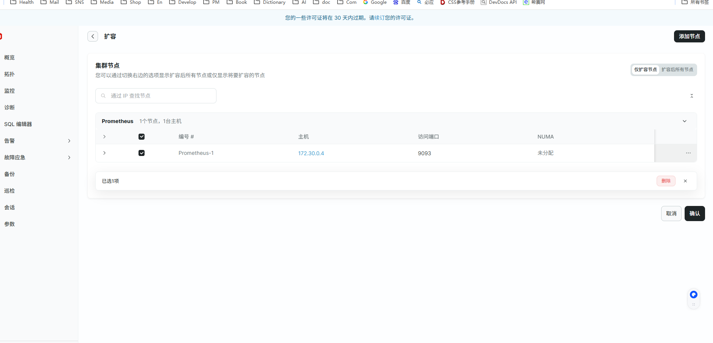Open the CSS参考手册 bookmark

(x=458, y=2)
